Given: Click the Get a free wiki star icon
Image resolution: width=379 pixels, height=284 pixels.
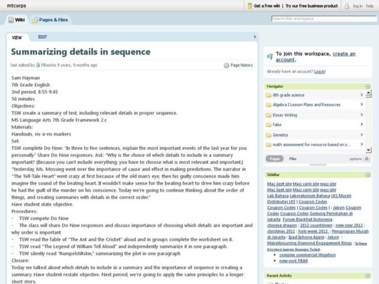Looking at the screenshot, I should pyautogui.click(x=250, y=6).
